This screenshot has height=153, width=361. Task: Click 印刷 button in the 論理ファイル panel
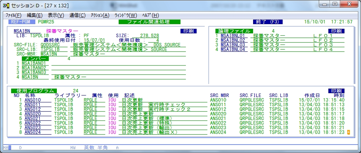tap(336, 31)
